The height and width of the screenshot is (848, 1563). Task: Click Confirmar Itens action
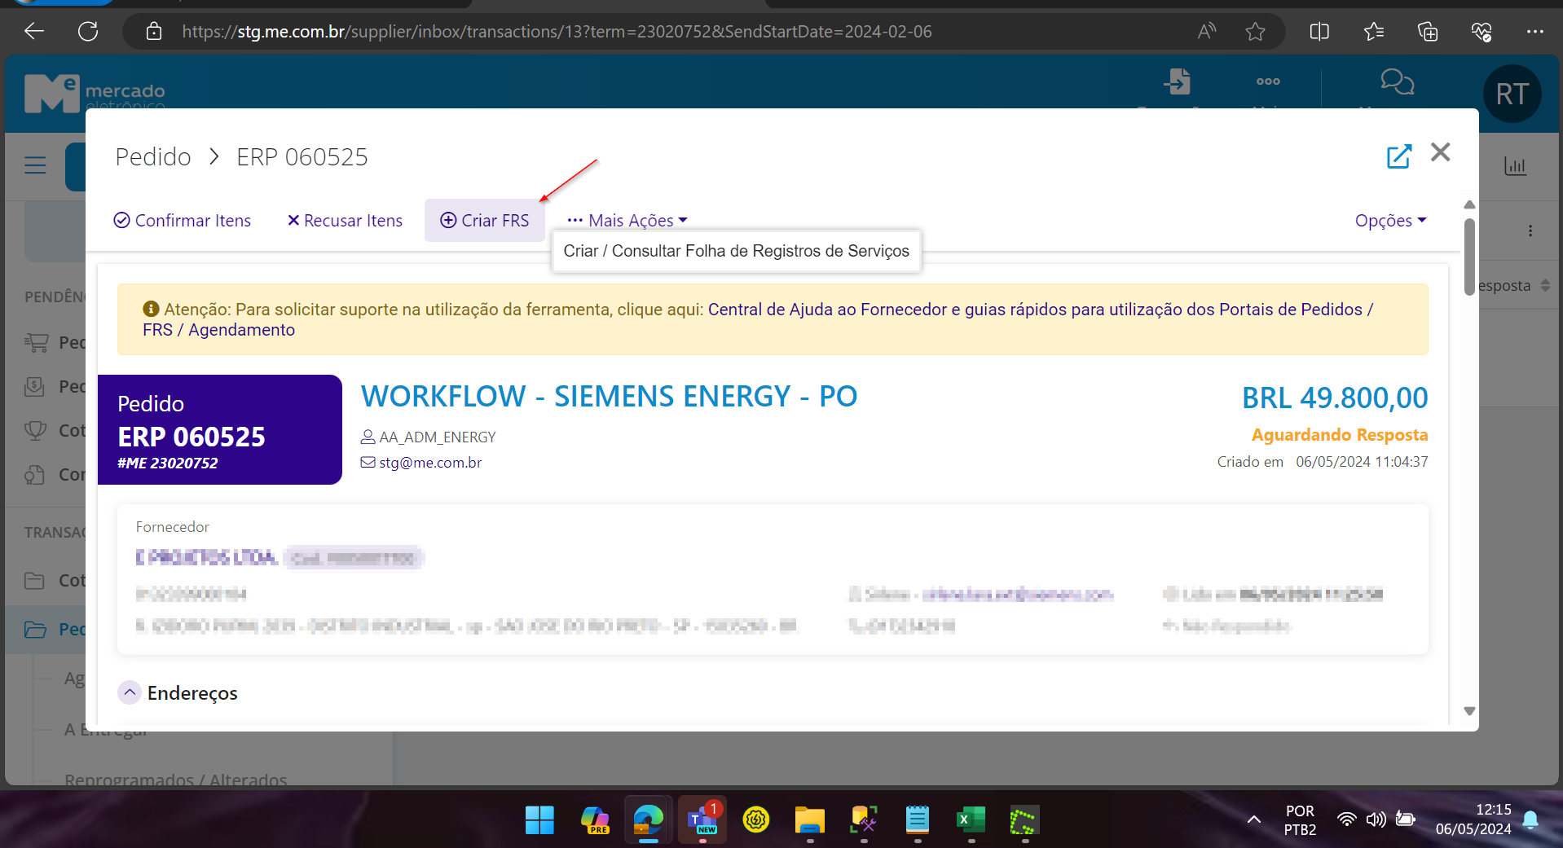[x=183, y=221]
